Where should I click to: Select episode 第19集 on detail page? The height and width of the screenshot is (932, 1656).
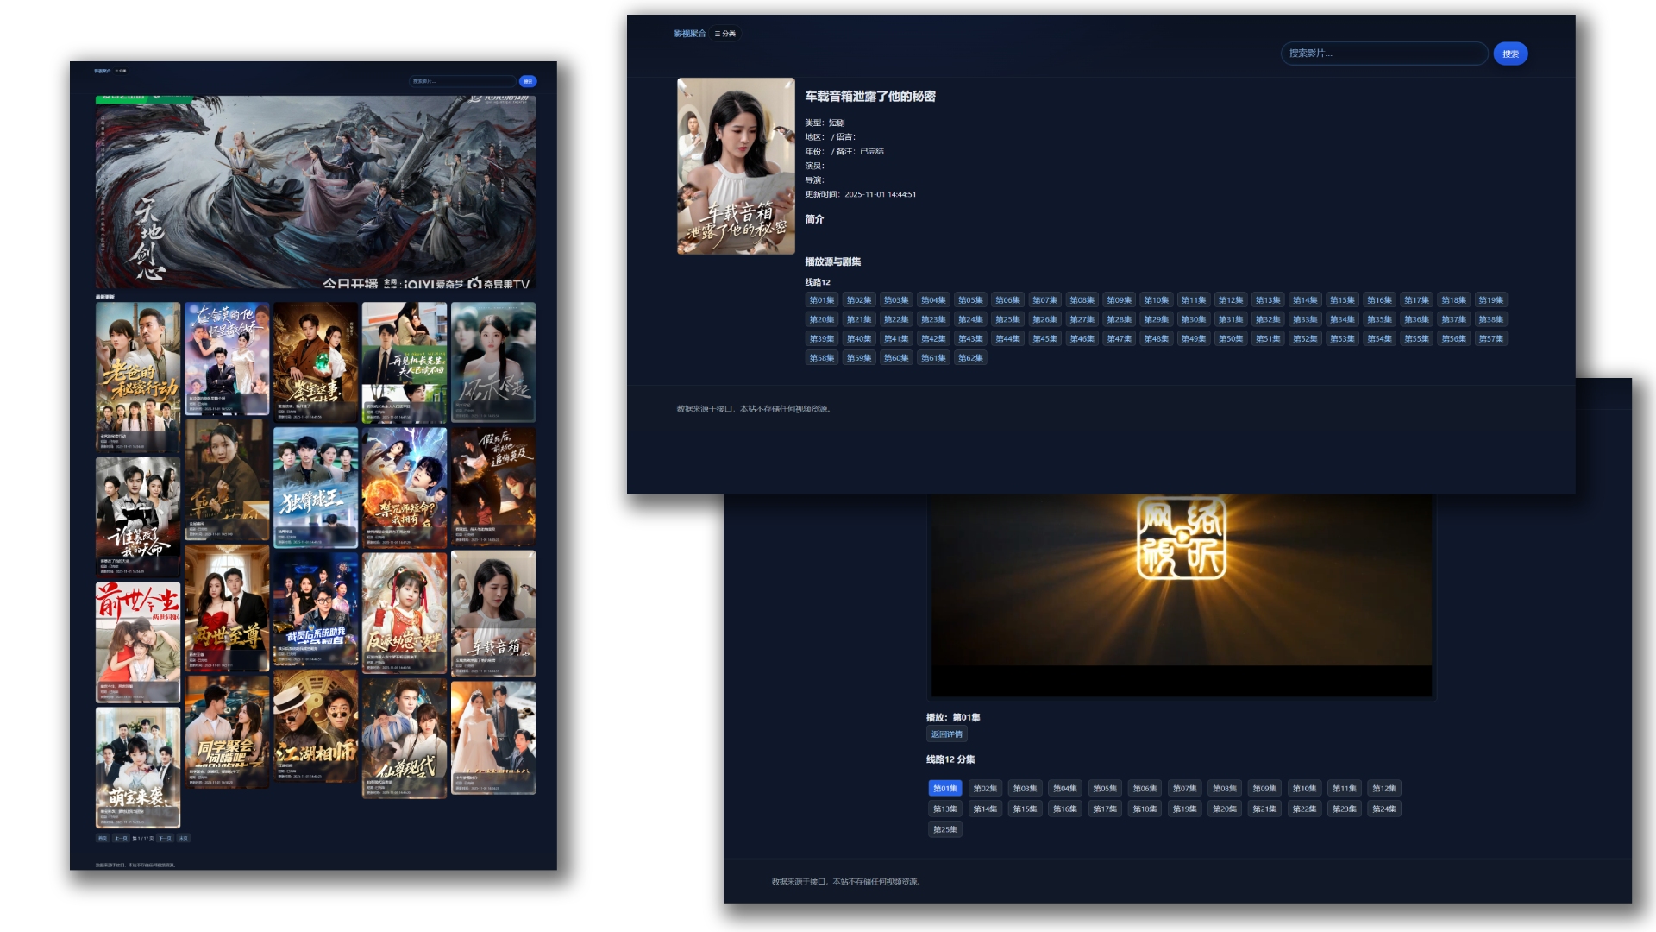(x=1490, y=300)
